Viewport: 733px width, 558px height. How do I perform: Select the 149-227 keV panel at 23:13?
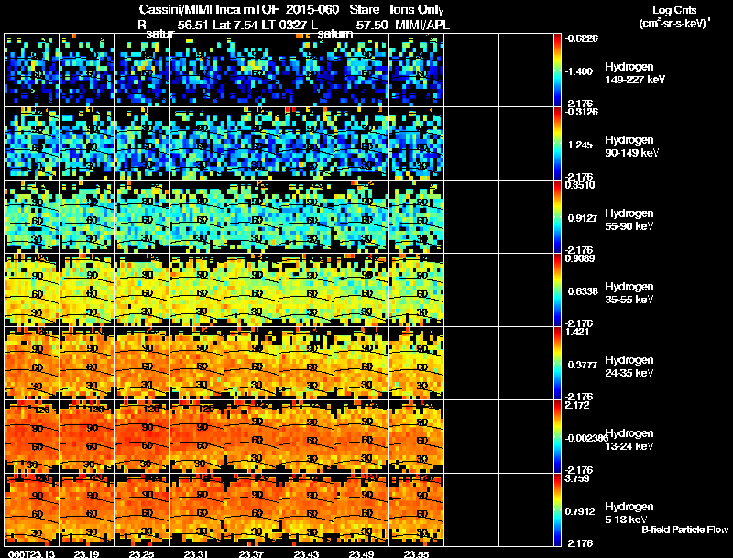coord(32,71)
